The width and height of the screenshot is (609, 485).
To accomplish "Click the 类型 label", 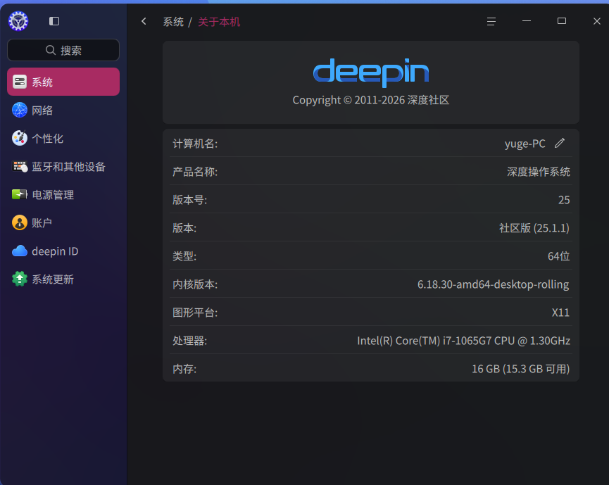I will pyautogui.click(x=184, y=256).
